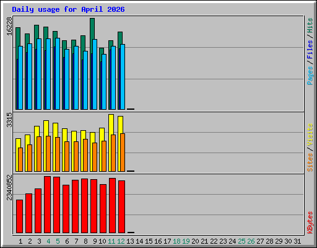Click day label 22 on the x-axis
Image resolution: width=317 pixels, height=248 pixels.
click(x=214, y=241)
